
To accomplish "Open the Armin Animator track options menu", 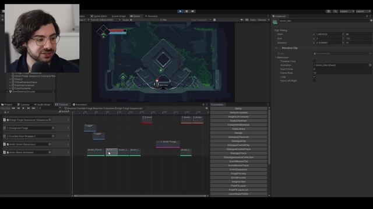I will click(x=68, y=152).
